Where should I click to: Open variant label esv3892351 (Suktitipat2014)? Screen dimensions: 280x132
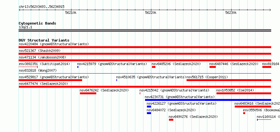coord(44,64)
